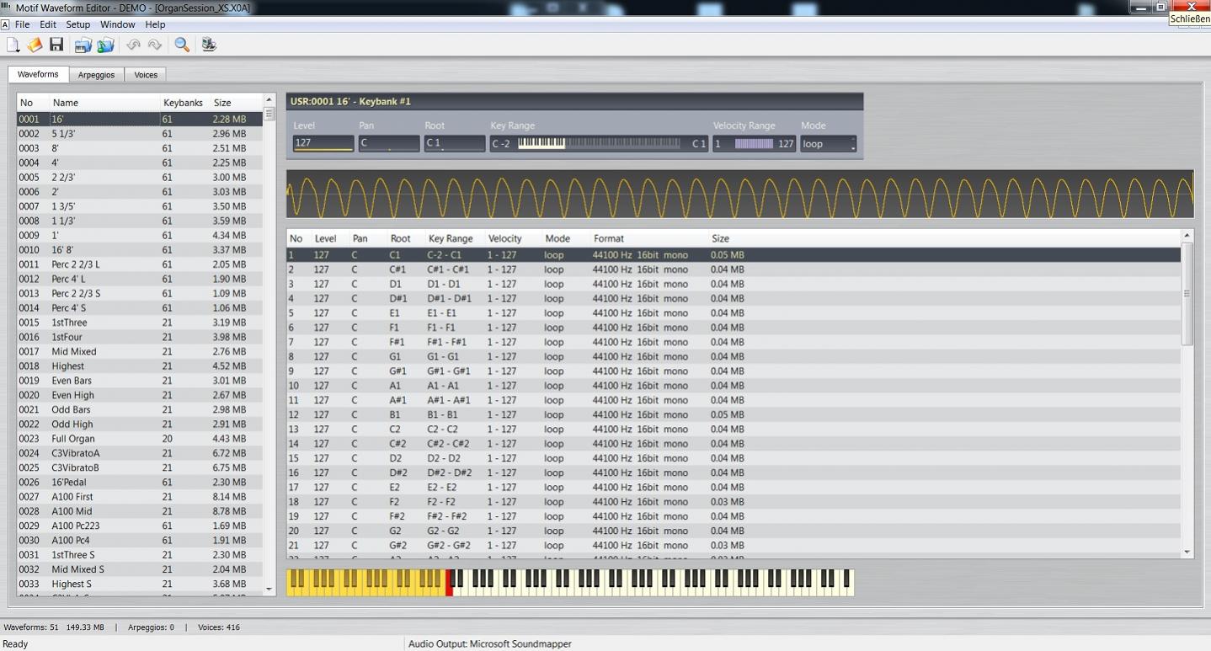Click the Undo arrow icon
The width and height of the screenshot is (1211, 651).
click(x=133, y=45)
